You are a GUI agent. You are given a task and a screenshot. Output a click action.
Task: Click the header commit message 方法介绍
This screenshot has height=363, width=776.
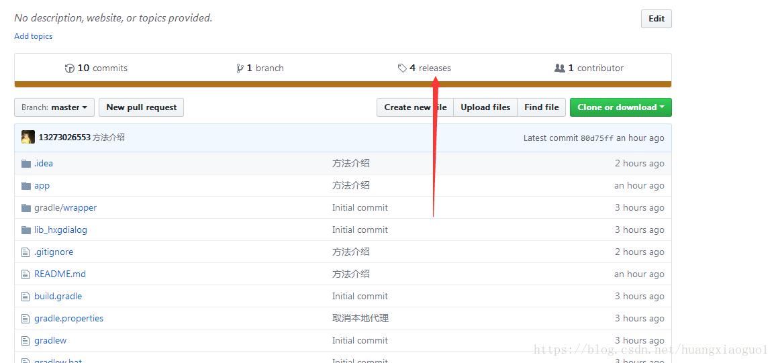click(x=108, y=138)
